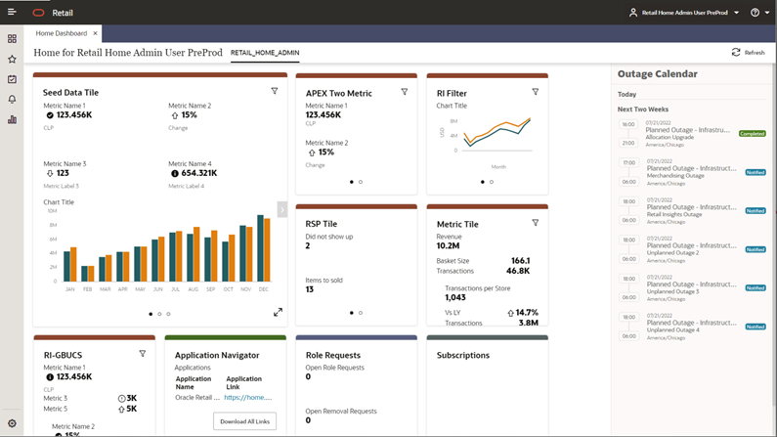Open the Settings gear in the sidebar
This screenshot has width=777, height=437.
click(x=12, y=423)
